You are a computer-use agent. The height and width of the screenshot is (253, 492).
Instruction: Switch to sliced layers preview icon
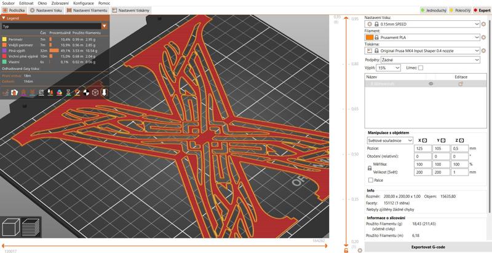click(x=31, y=227)
